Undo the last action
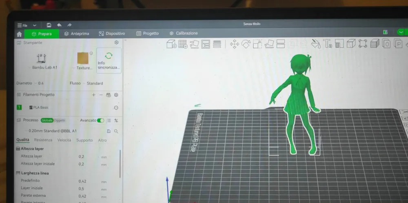Image resolution: width=408 pixels, height=203 pixels. click(x=59, y=25)
